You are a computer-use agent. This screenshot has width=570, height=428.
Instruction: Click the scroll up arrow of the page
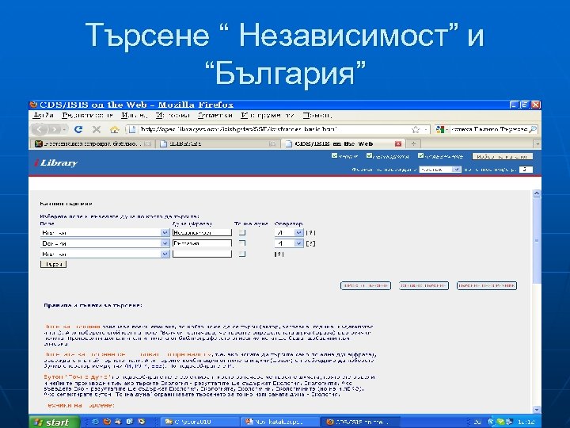[537, 194]
